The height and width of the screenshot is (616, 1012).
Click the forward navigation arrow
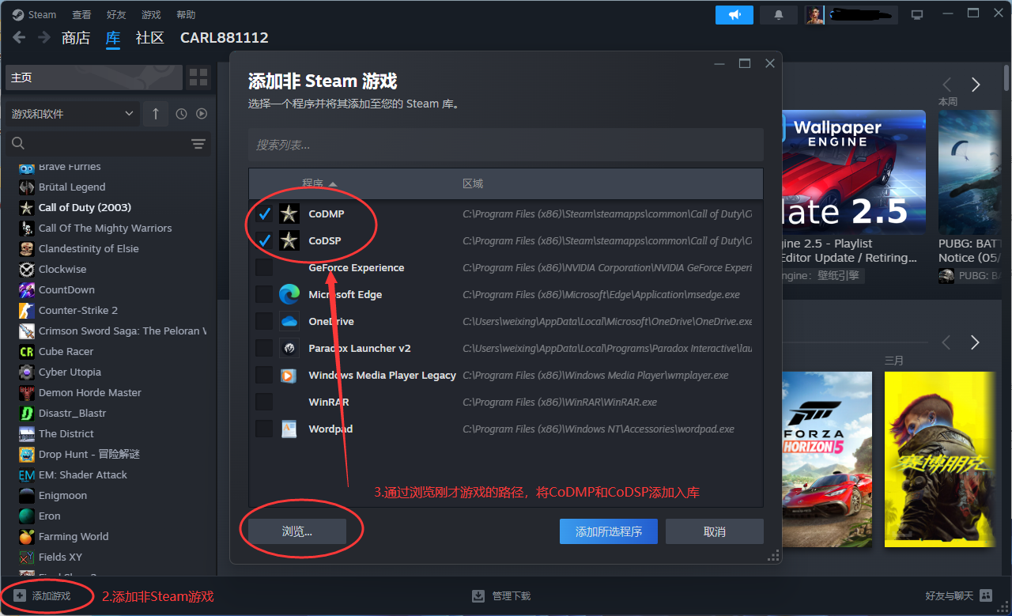pos(44,38)
